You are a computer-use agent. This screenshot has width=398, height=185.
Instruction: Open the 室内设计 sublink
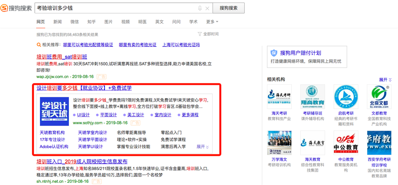pyautogui.click(x=163, y=115)
